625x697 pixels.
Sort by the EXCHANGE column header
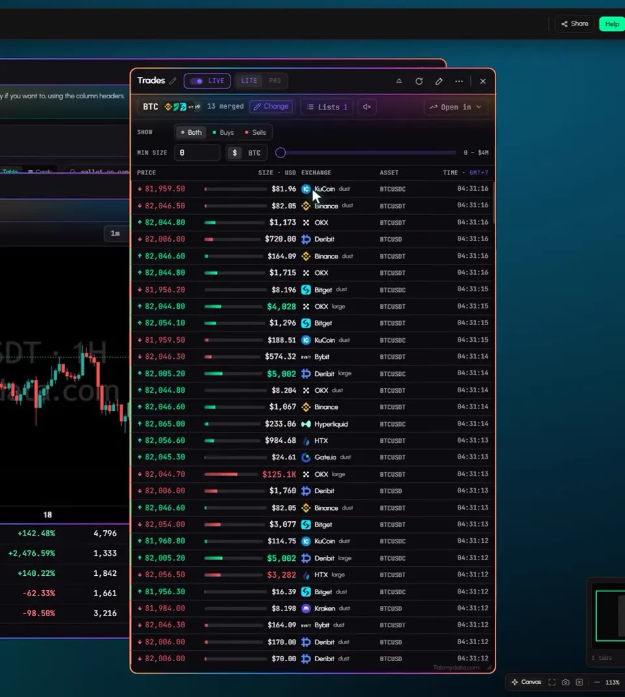(x=316, y=173)
